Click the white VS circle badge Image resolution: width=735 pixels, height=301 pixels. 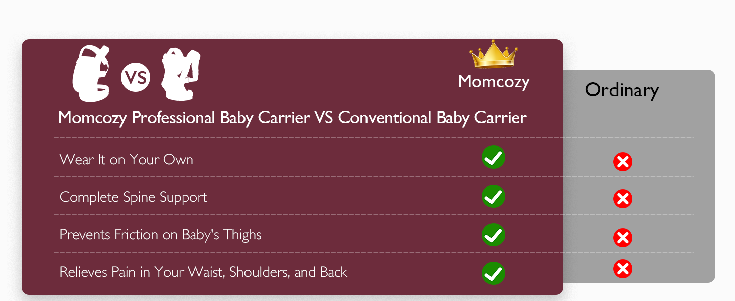coord(136,77)
